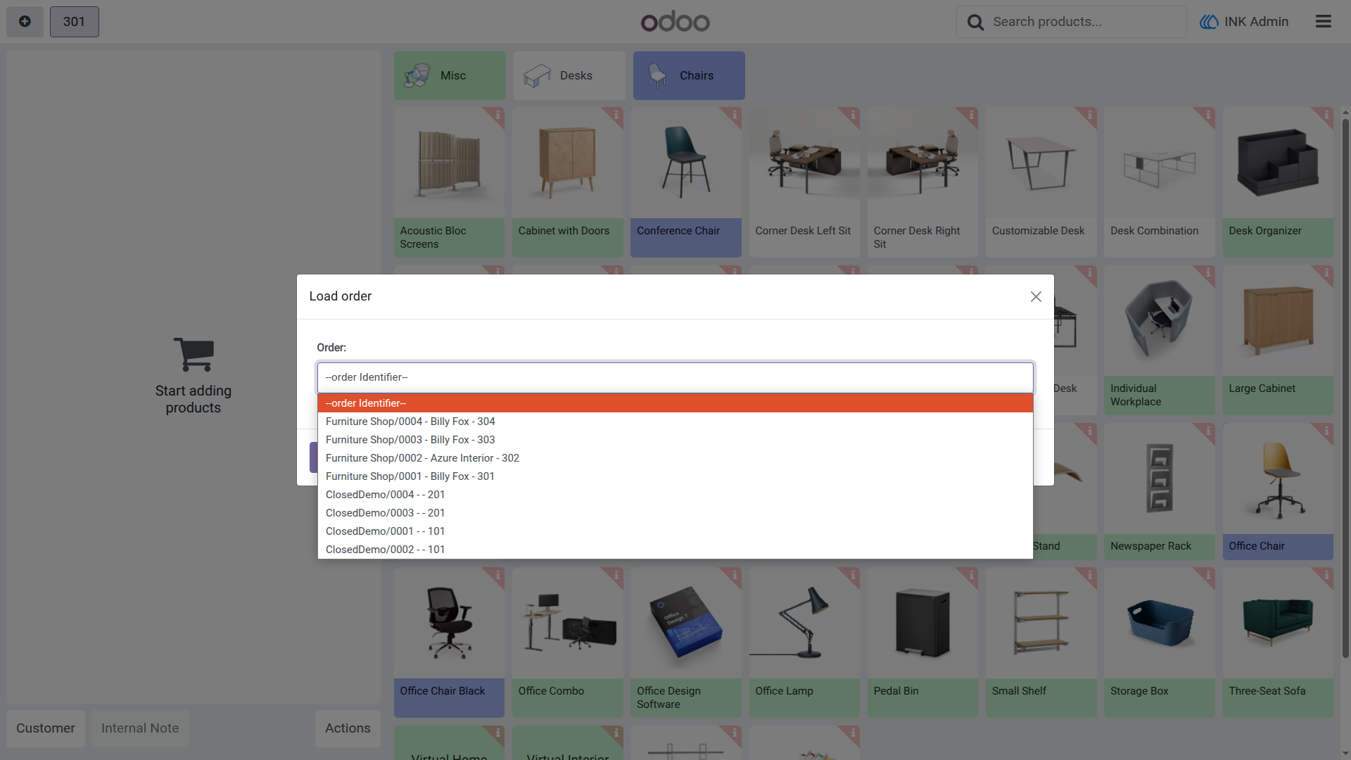Open the Actions button

(x=348, y=728)
